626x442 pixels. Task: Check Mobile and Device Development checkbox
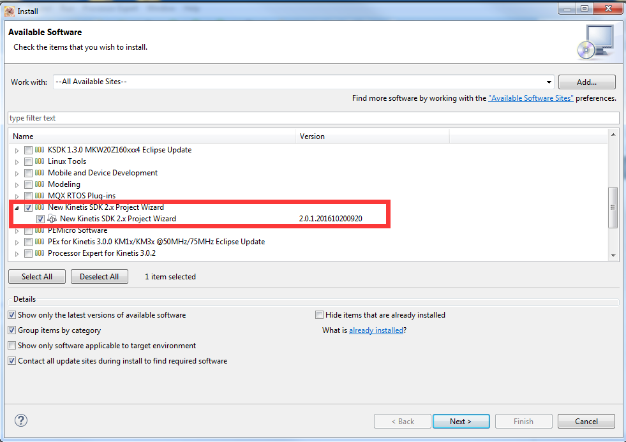pos(28,173)
